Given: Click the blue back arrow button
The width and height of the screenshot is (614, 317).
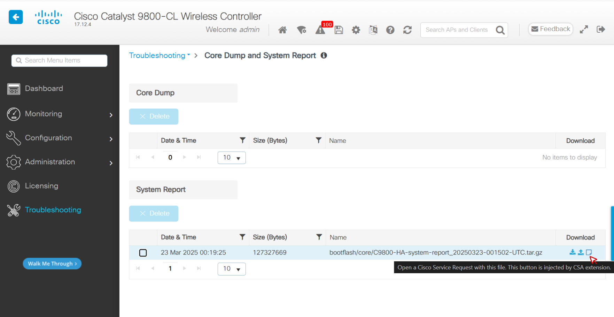Looking at the screenshot, I should (x=16, y=17).
